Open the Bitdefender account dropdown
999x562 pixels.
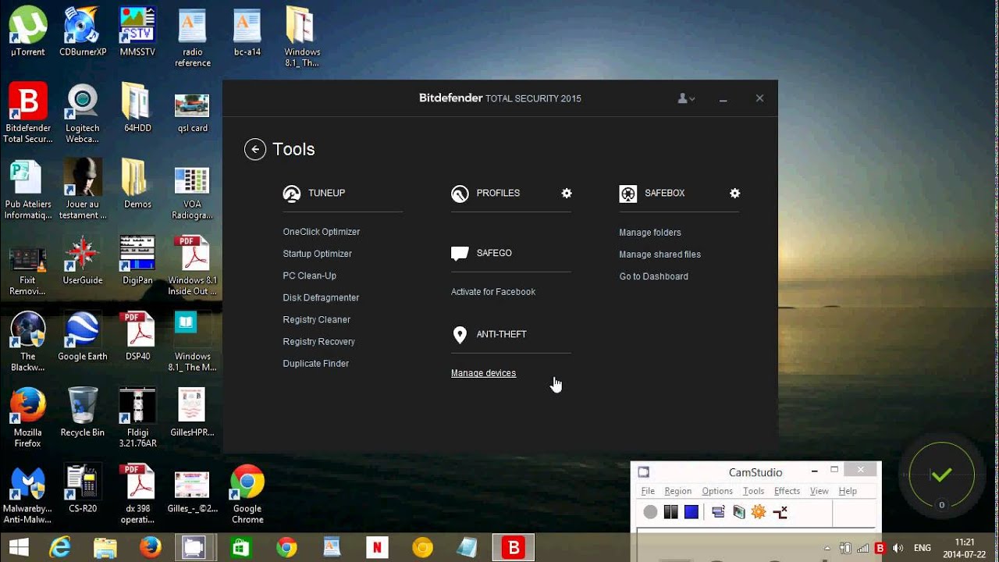pos(686,98)
